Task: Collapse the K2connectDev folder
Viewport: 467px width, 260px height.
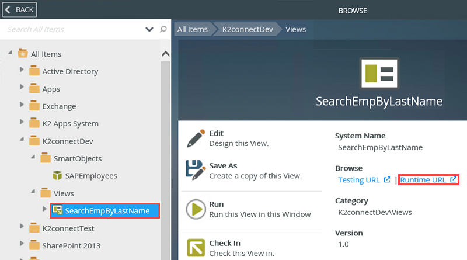Action: [22, 140]
